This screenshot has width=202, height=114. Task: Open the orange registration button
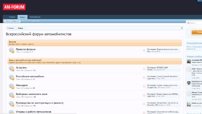click(197, 32)
